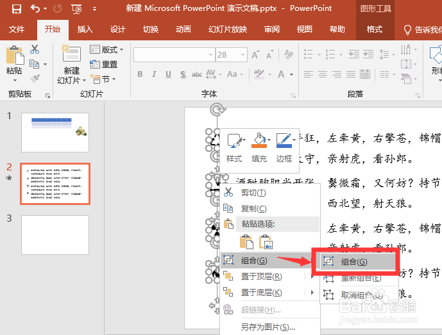Viewport: 442px width, 335px height.
Task: Select blank slide 3 thumbnail
Action: [x=55, y=235]
